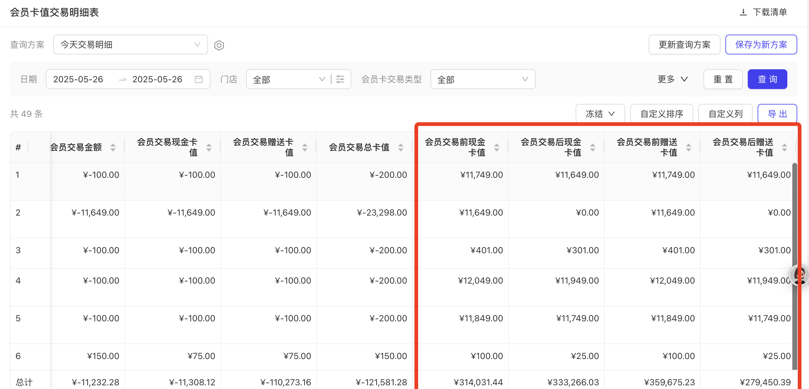Click row 6 cash value ¥75.00
This screenshot has width=809, height=389.
[201, 356]
